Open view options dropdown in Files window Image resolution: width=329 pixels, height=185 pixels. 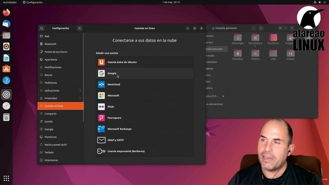tap(286, 28)
